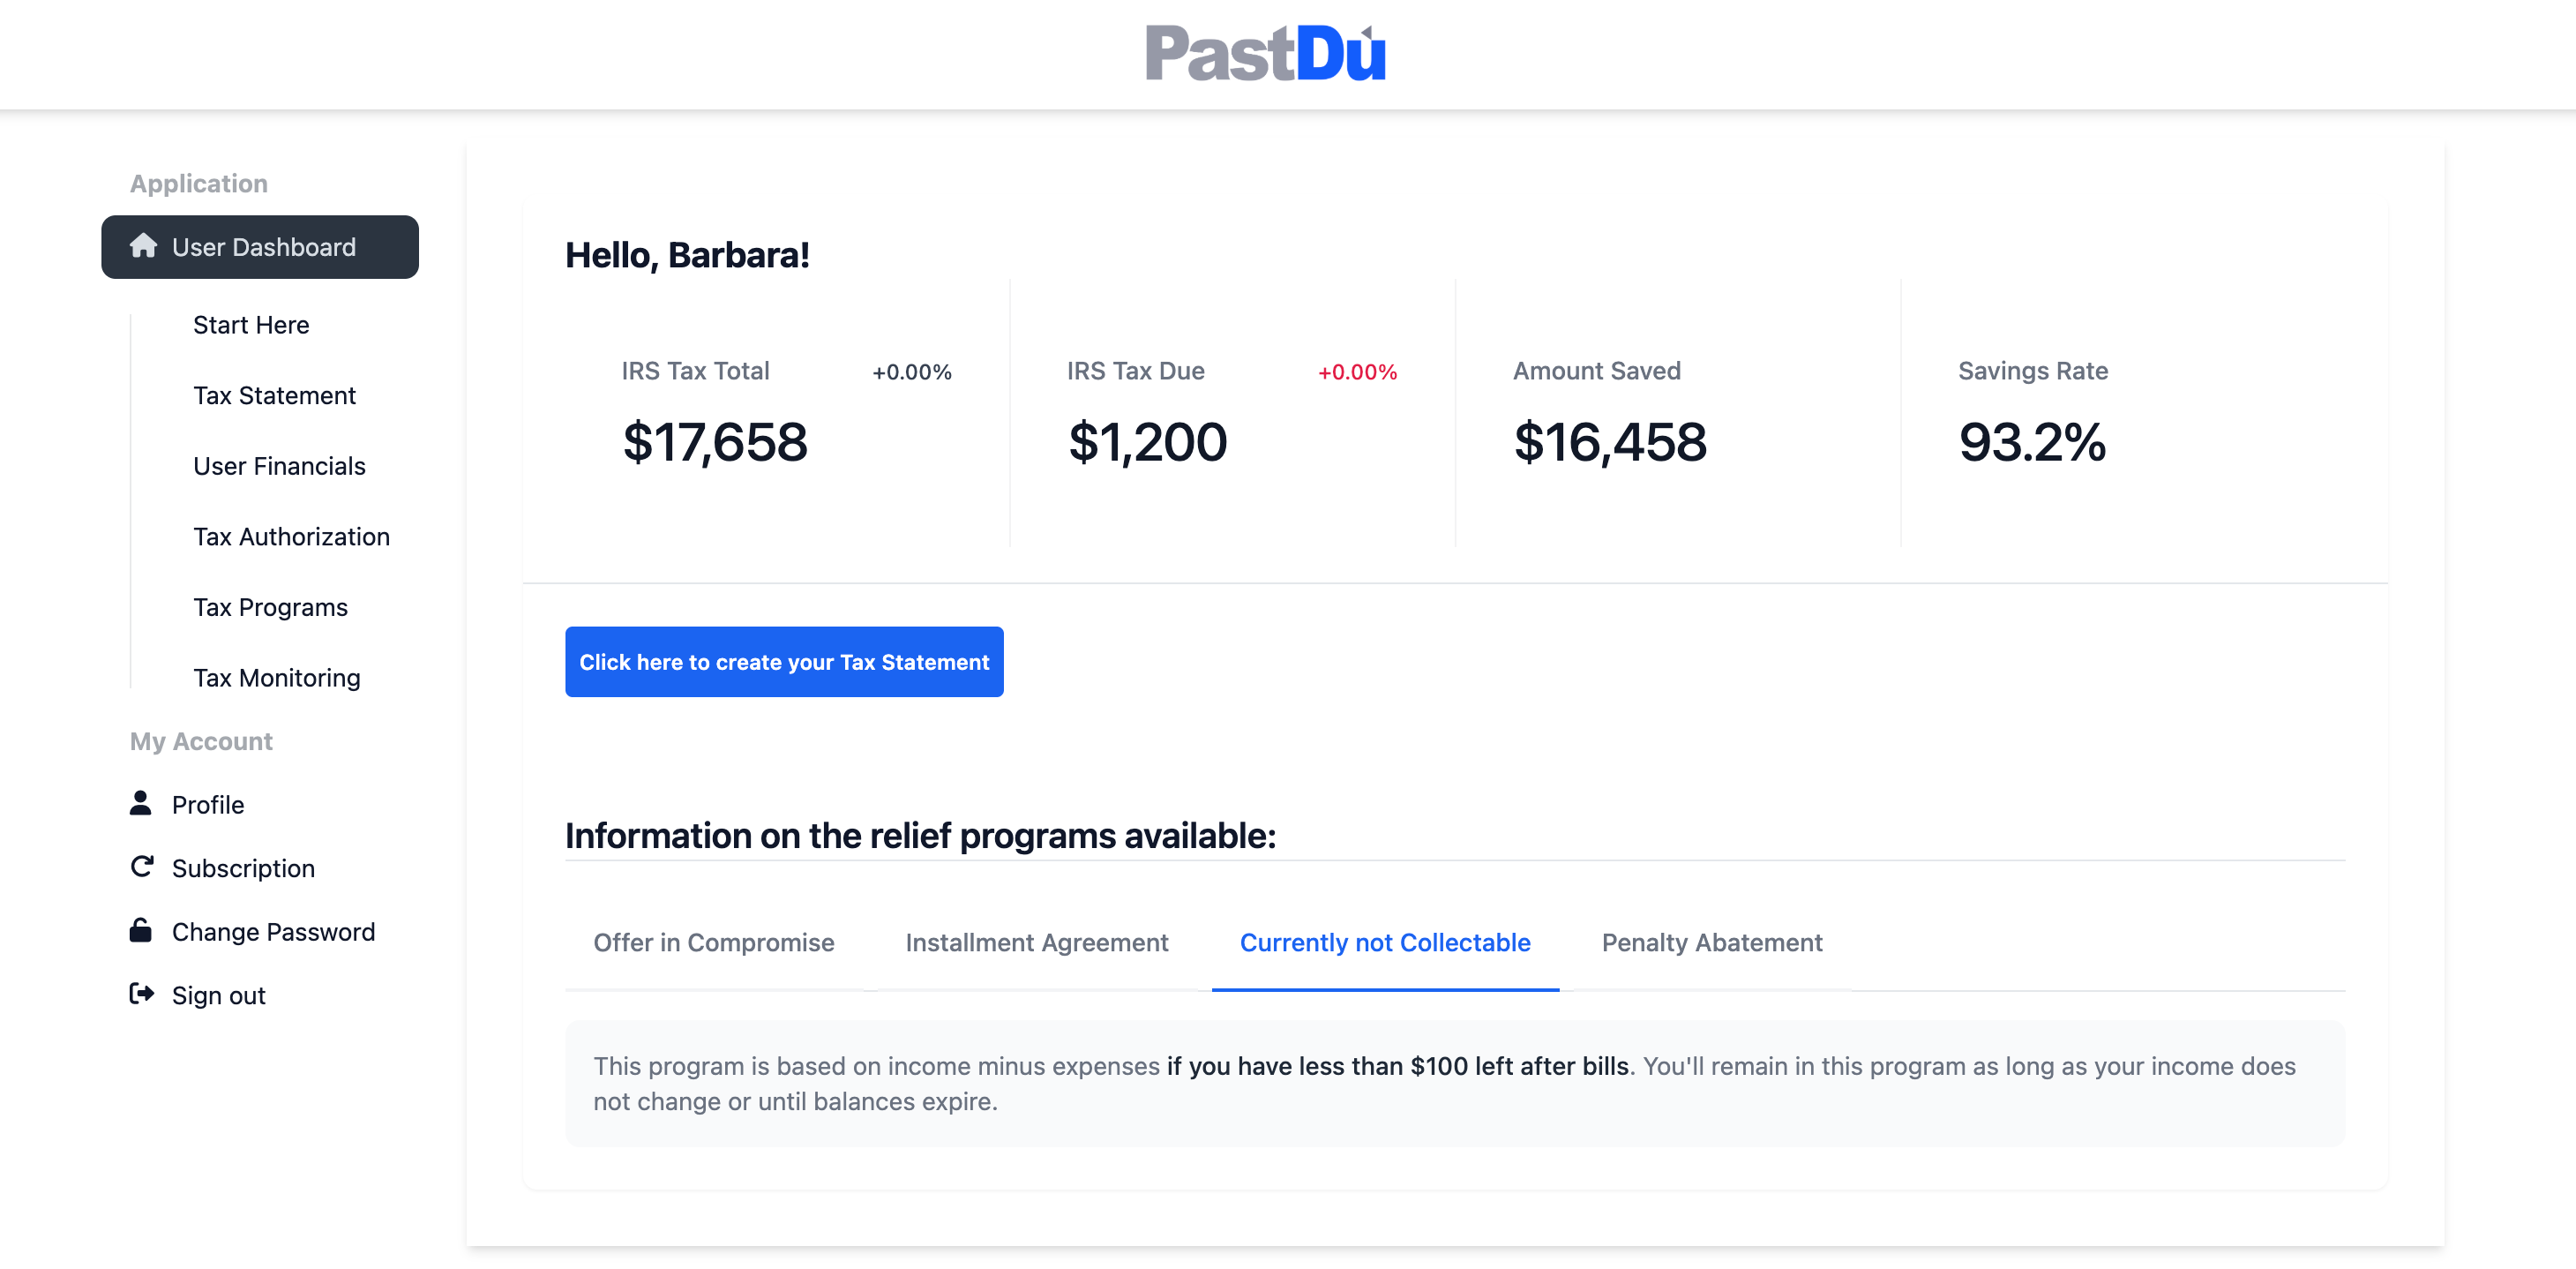Switch to Offer in Compromise tab
This screenshot has width=2576, height=1269.
(x=714, y=943)
